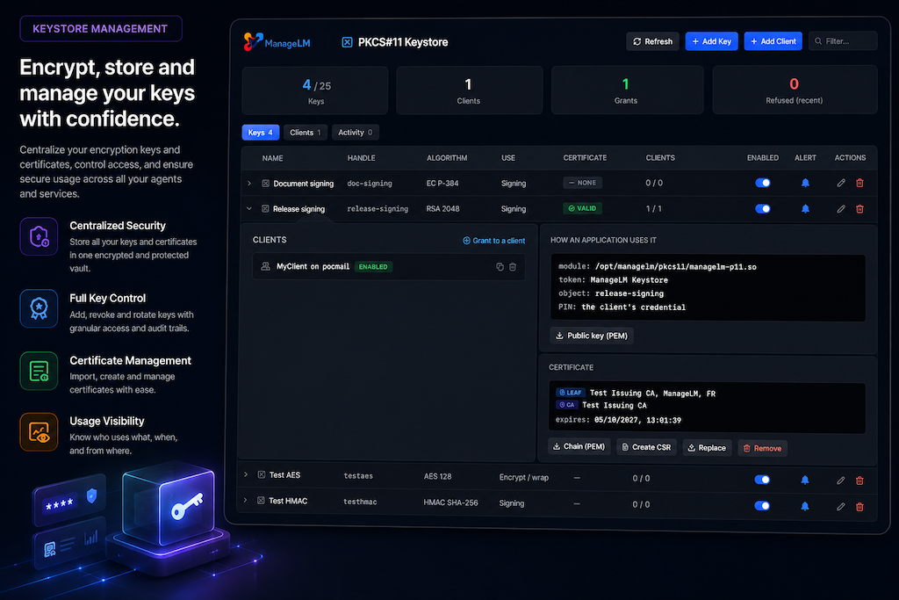The height and width of the screenshot is (600, 899).
Task: Delete the Test AES key
Action: [x=859, y=481]
